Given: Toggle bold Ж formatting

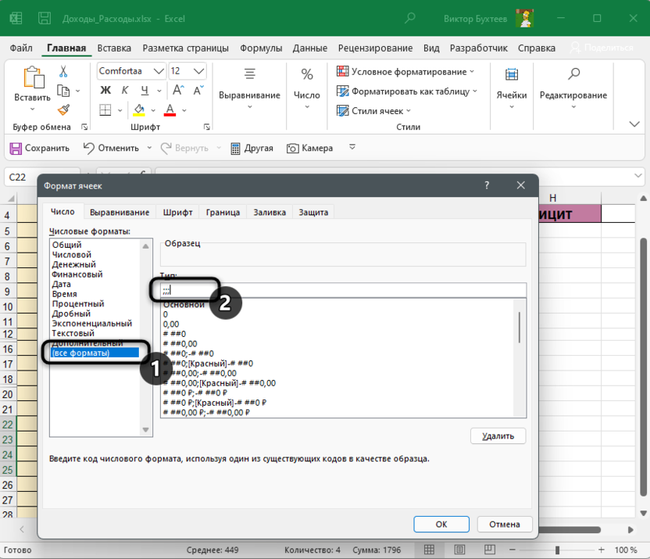Looking at the screenshot, I should point(105,90).
